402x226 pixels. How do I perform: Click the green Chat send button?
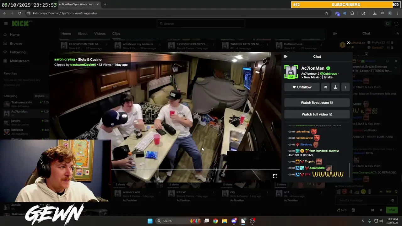pos(392,210)
